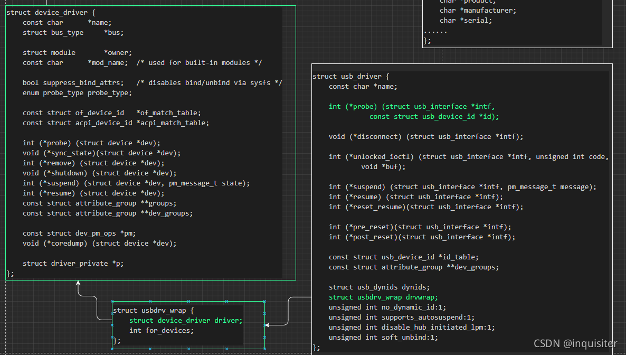The width and height of the screenshot is (626, 355).
Task: Click the 'enum probe_type probe_type;' line
Action: tap(77, 93)
